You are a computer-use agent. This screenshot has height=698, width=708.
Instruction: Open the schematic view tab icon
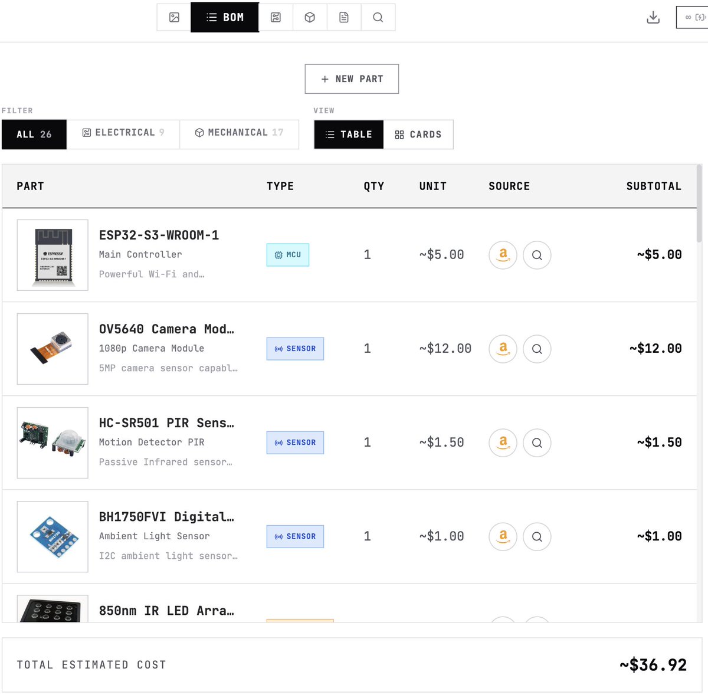pos(276,17)
